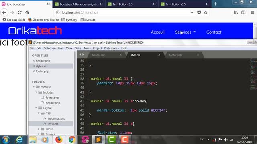This screenshot has height=144, width=257.
Task: Close footer.php in Open Files list
Action: pyautogui.click(x=34, y=71)
